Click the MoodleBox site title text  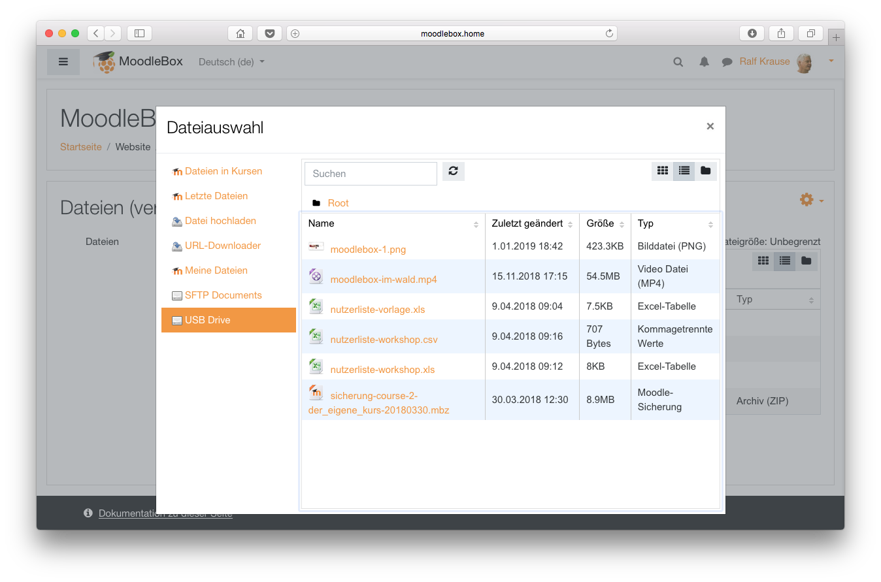click(x=151, y=61)
